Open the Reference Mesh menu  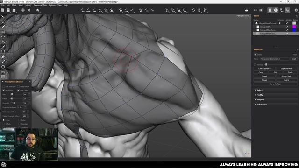pos(40,5)
